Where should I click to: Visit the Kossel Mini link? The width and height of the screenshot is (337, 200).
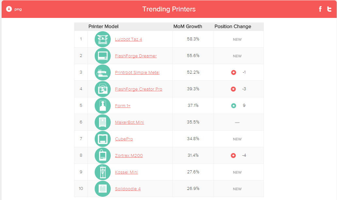click(126, 172)
